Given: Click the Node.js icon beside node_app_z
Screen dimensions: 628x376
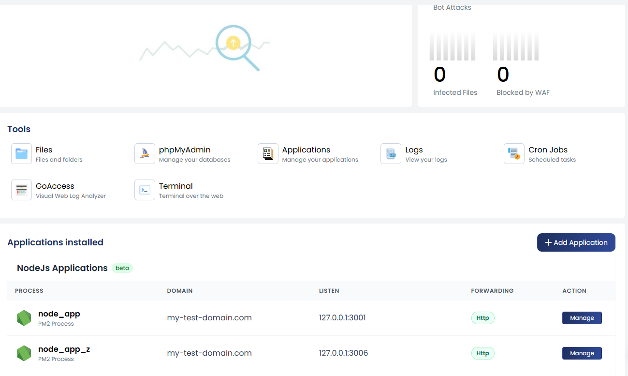Looking at the screenshot, I should pyautogui.click(x=24, y=353).
